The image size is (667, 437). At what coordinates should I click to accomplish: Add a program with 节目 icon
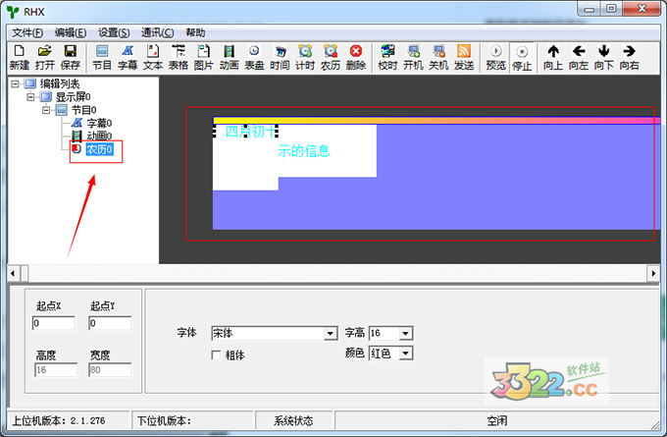point(102,57)
